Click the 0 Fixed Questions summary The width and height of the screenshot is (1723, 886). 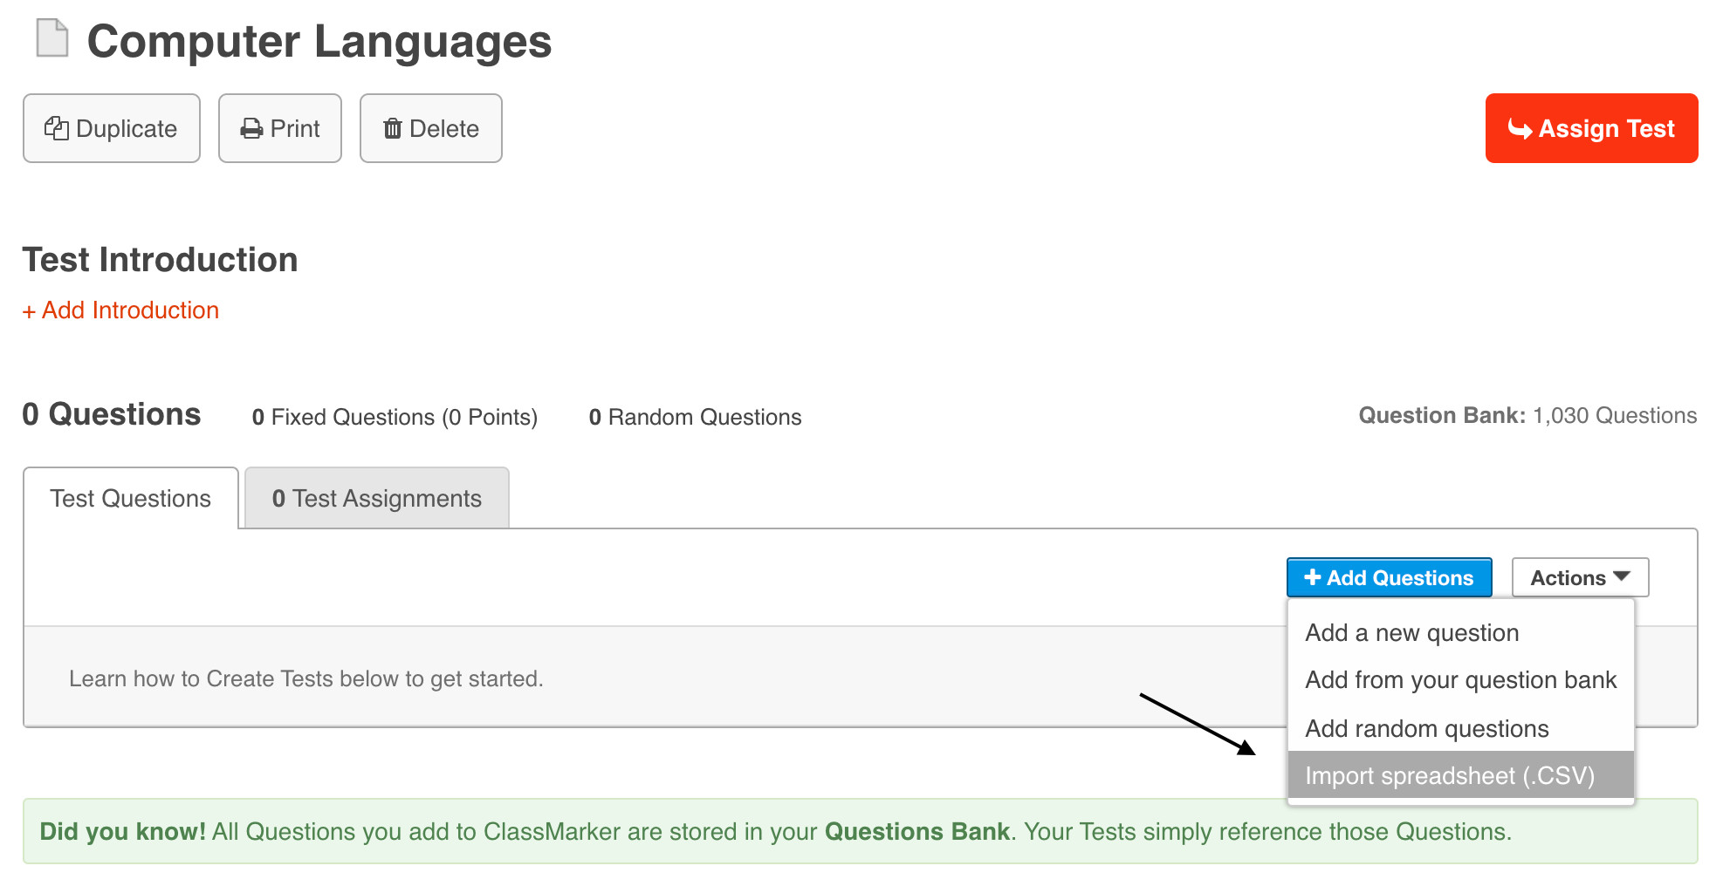(x=395, y=418)
